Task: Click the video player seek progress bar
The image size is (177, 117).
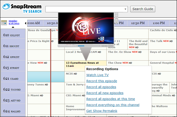Action: pyautogui.click(x=88, y=46)
